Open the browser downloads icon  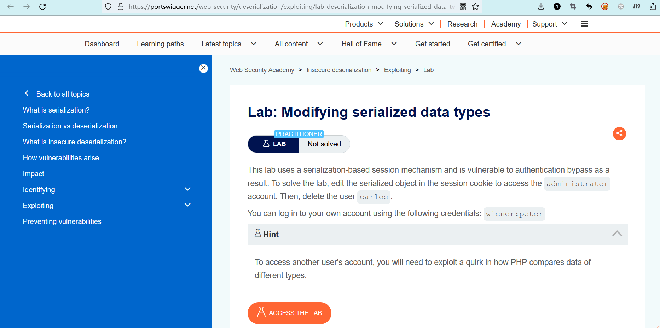(541, 7)
